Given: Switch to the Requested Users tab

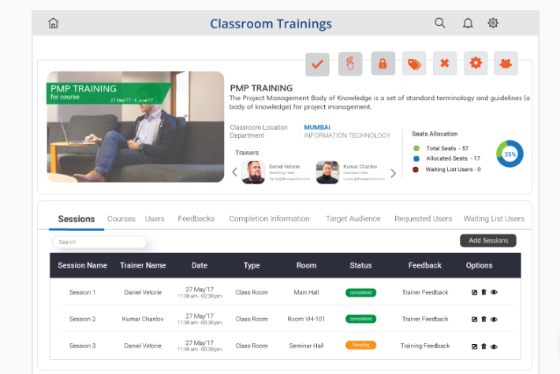Looking at the screenshot, I should click(x=424, y=219).
